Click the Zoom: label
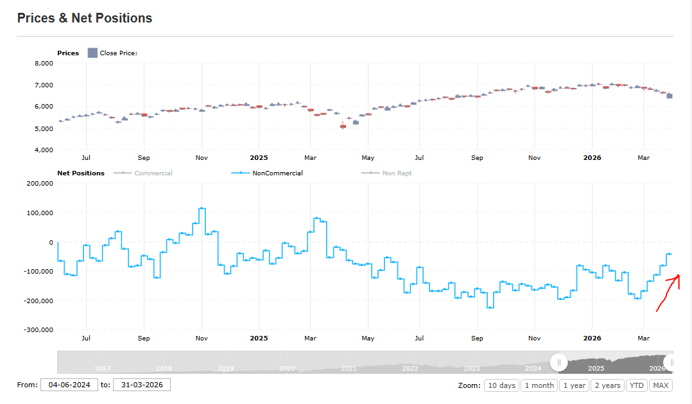Image resolution: width=692 pixels, height=404 pixels. [x=469, y=385]
